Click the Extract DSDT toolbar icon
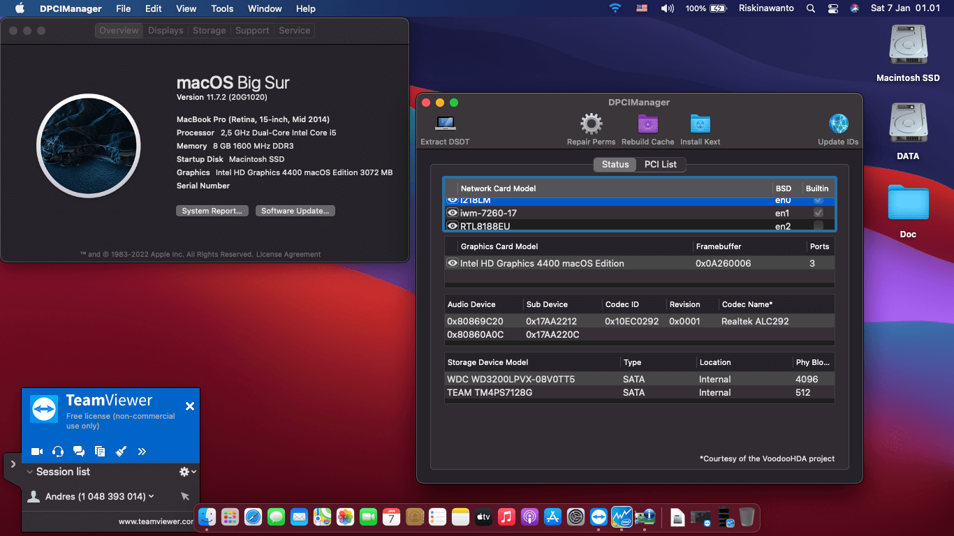Screen dimensions: 954x536 coord(445,124)
